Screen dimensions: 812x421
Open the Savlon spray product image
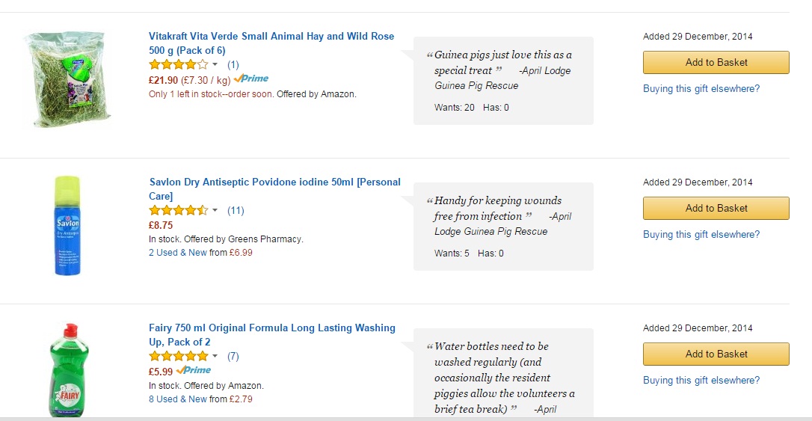(x=68, y=225)
